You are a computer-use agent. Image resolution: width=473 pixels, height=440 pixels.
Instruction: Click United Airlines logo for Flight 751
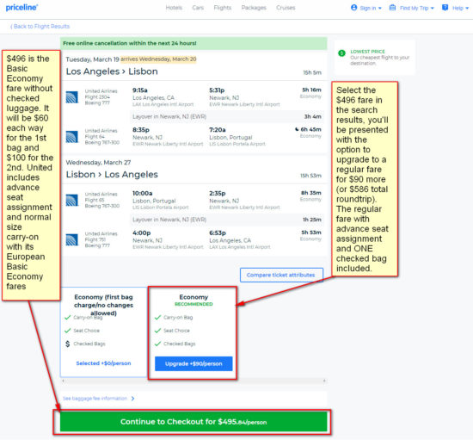pos(71,239)
